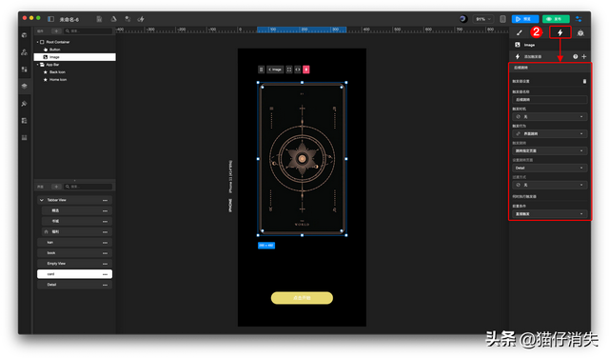
Task: Click the blue preview play button
Action: pos(525,19)
